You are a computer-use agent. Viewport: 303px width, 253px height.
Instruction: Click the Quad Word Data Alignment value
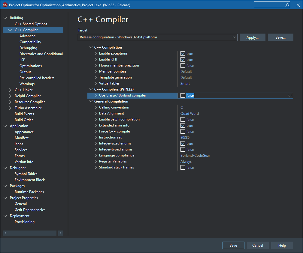(x=189, y=114)
